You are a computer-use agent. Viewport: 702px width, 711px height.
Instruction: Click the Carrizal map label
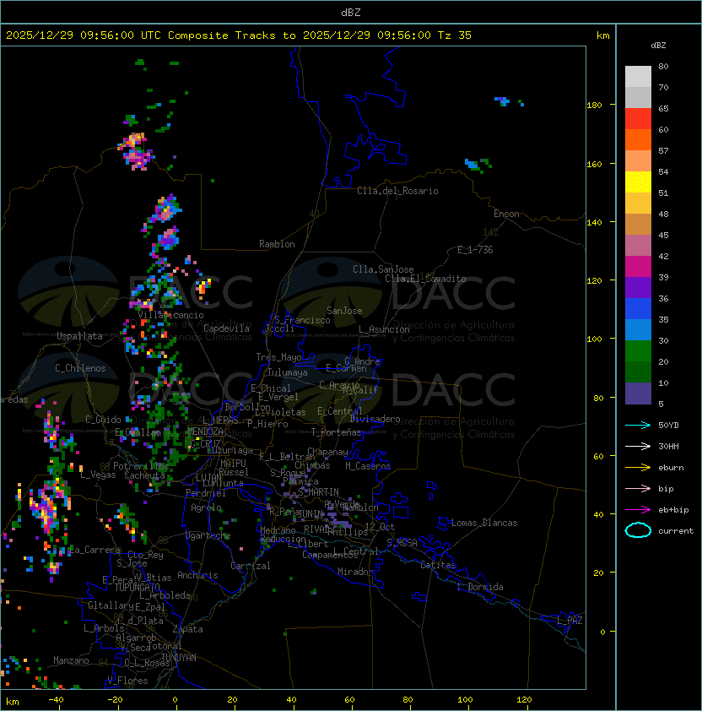[251, 566]
